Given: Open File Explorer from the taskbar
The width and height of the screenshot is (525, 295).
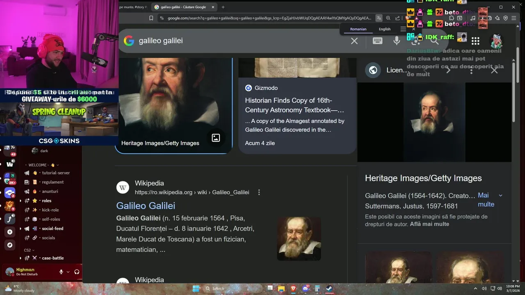Looking at the screenshot, I should coord(281,288).
